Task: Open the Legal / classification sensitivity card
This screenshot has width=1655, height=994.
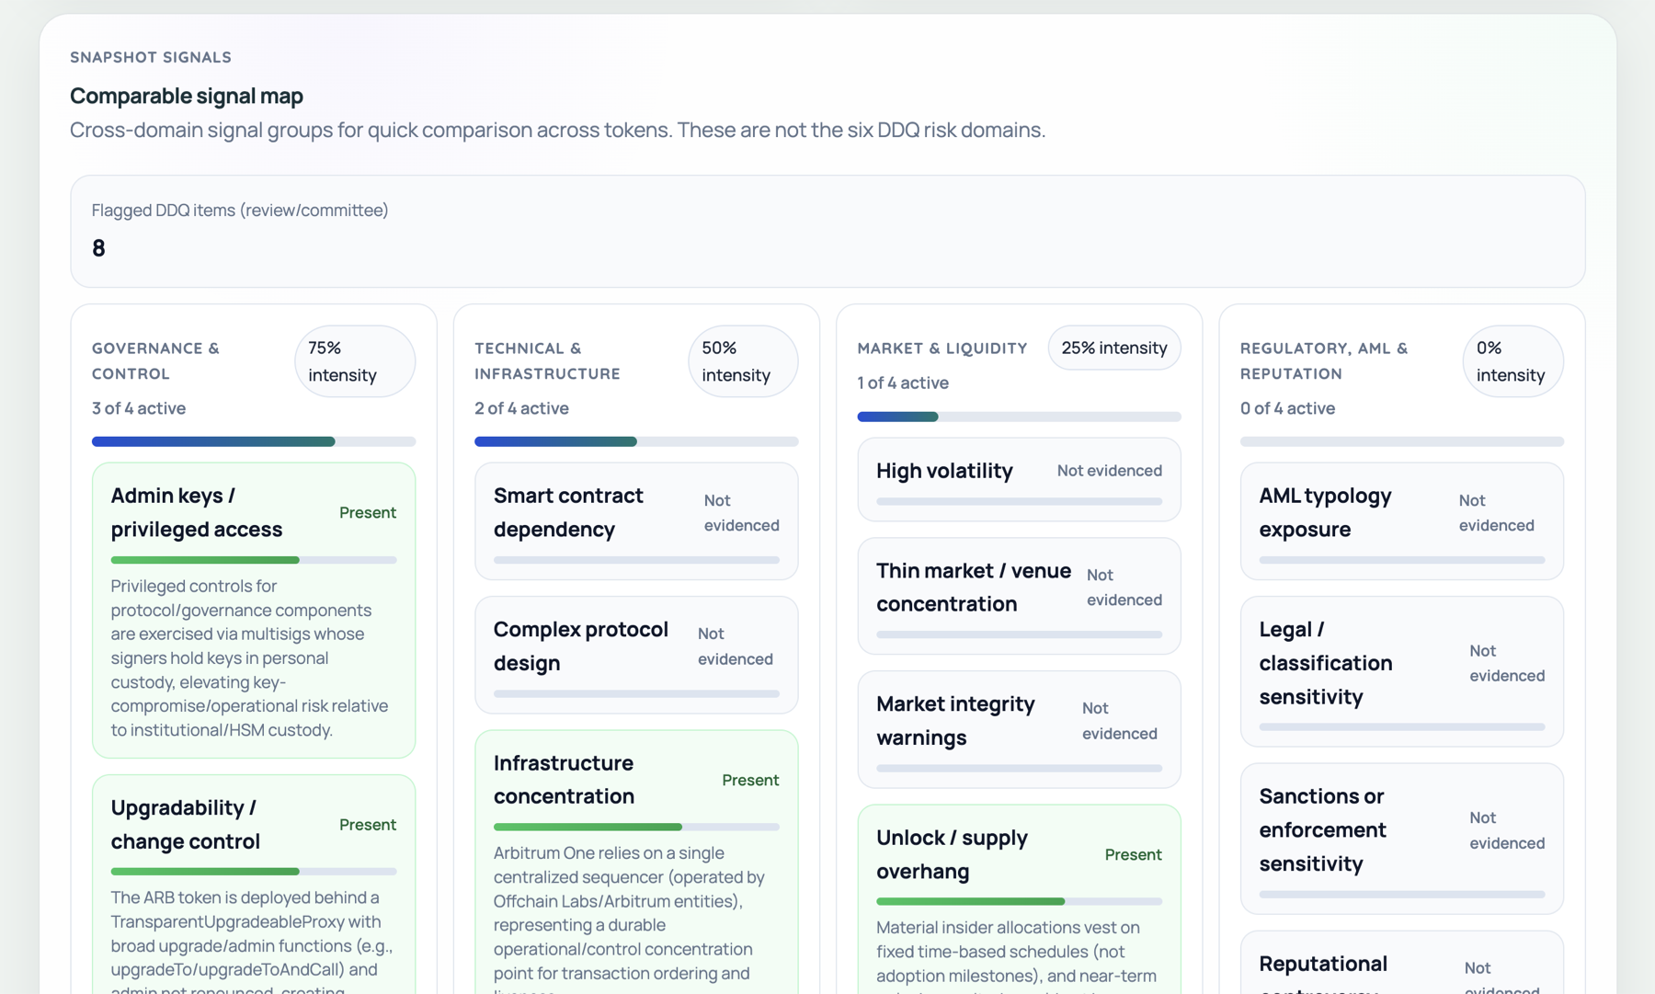Action: (x=1400, y=671)
